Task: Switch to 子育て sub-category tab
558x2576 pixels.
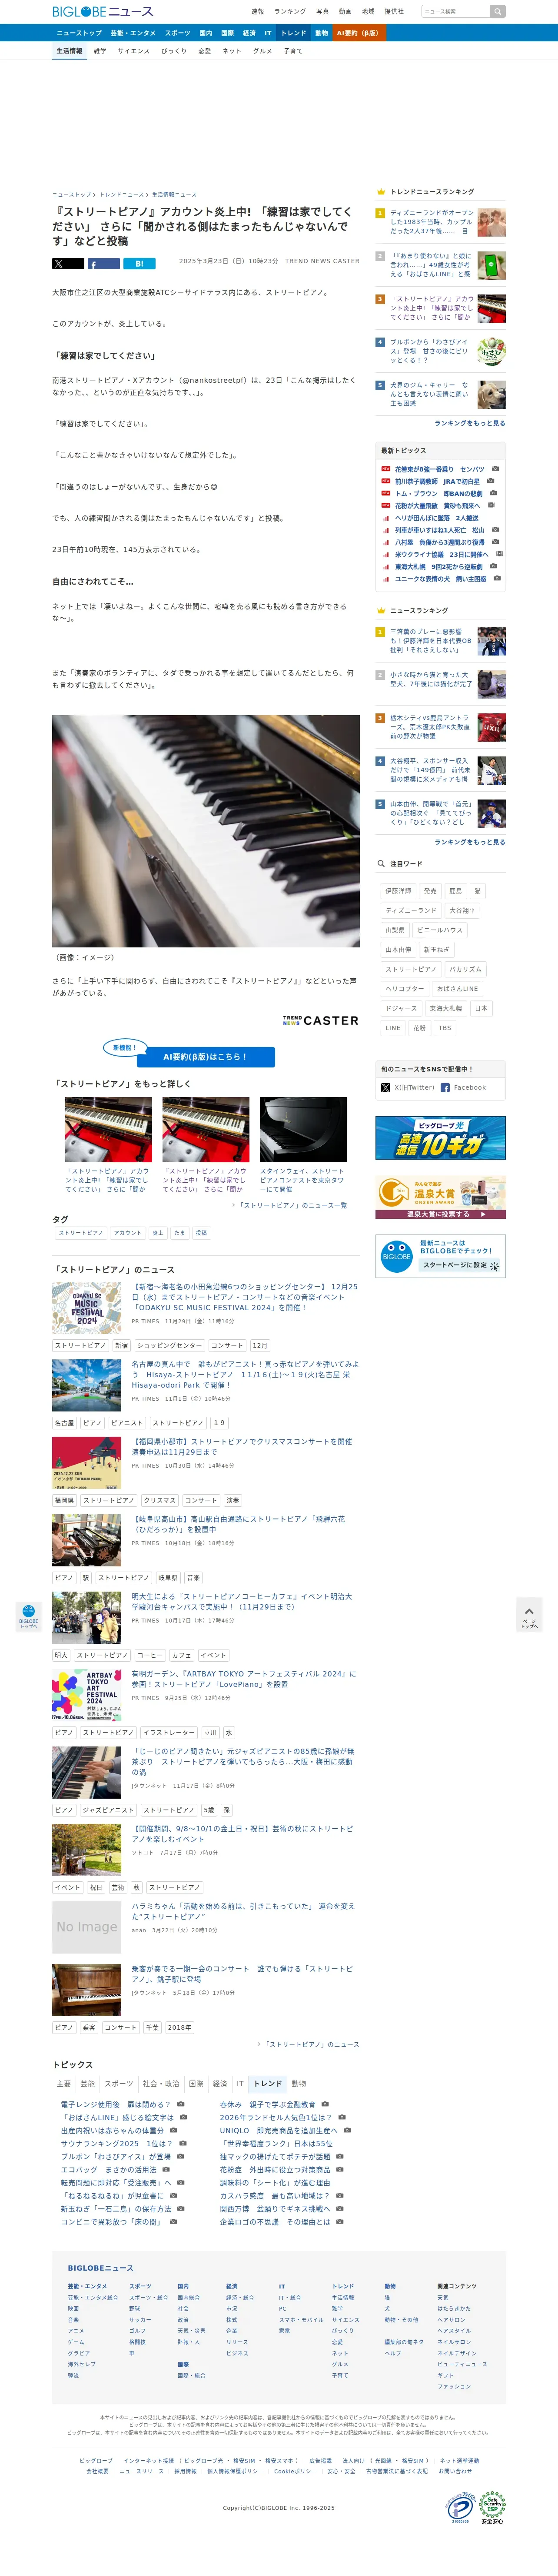Action: coord(293,51)
